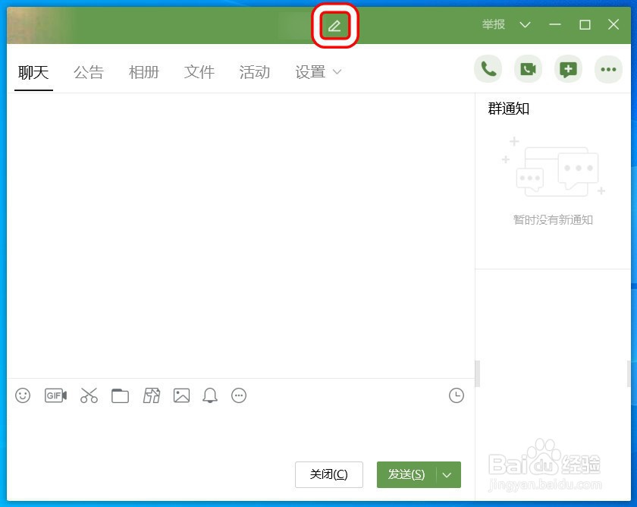The image size is (637, 507).
Task: Start a video call with camera icon
Action: pyautogui.click(x=528, y=69)
